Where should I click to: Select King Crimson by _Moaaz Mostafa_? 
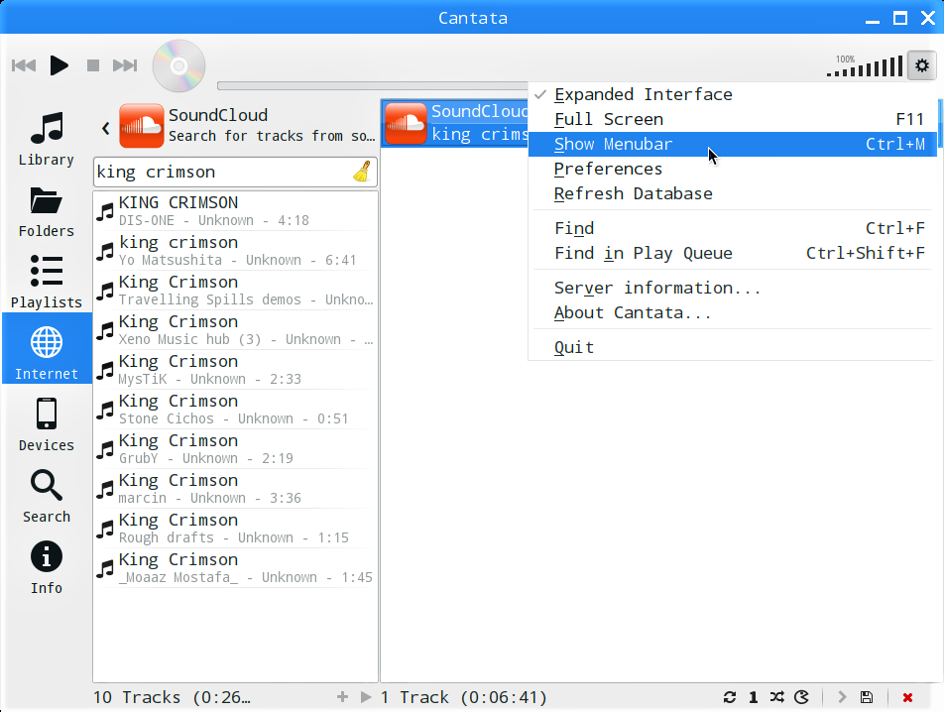click(235, 569)
